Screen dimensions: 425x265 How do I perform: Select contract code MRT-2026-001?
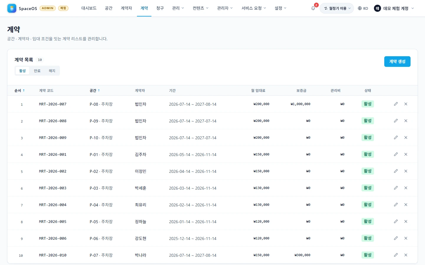pyautogui.click(x=53, y=154)
